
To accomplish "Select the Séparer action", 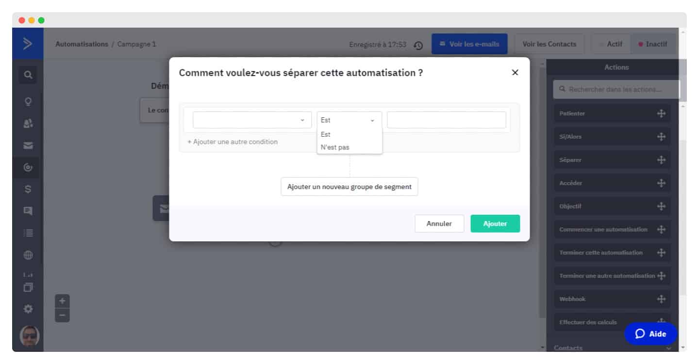I will pyautogui.click(x=612, y=160).
